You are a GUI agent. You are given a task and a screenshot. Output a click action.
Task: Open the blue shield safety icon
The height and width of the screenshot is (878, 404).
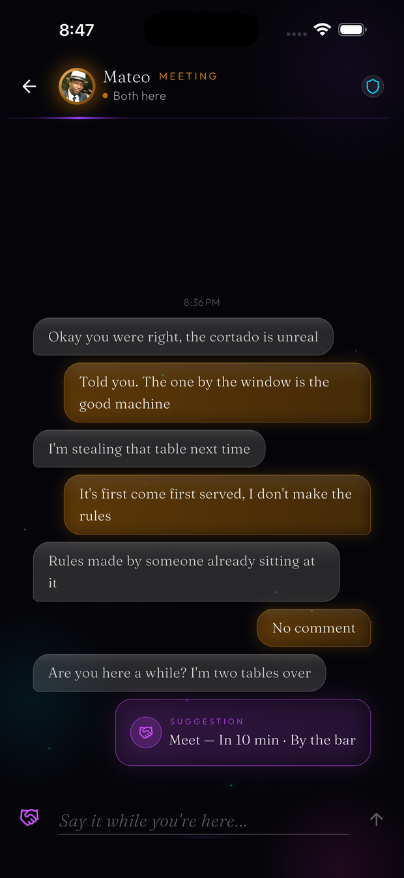click(x=373, y=86)
